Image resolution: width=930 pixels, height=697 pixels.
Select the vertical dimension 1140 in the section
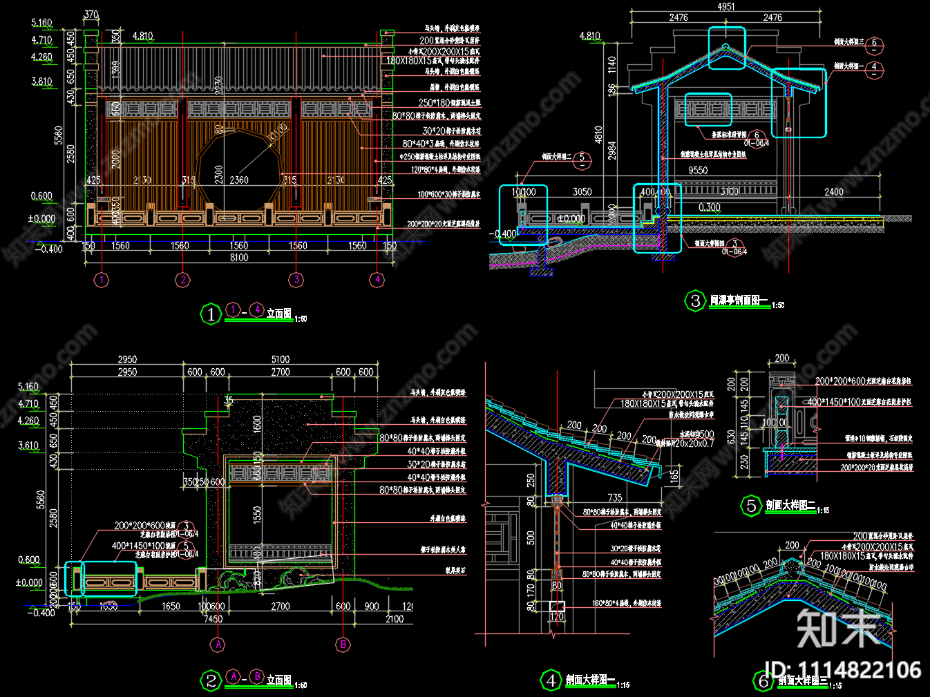(x=612, y=66)
